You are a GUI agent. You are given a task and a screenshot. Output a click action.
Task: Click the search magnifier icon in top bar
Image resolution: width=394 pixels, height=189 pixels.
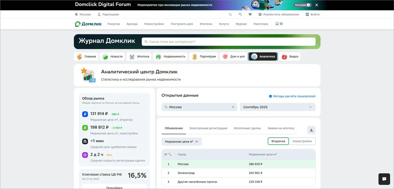tap(230, 14)
